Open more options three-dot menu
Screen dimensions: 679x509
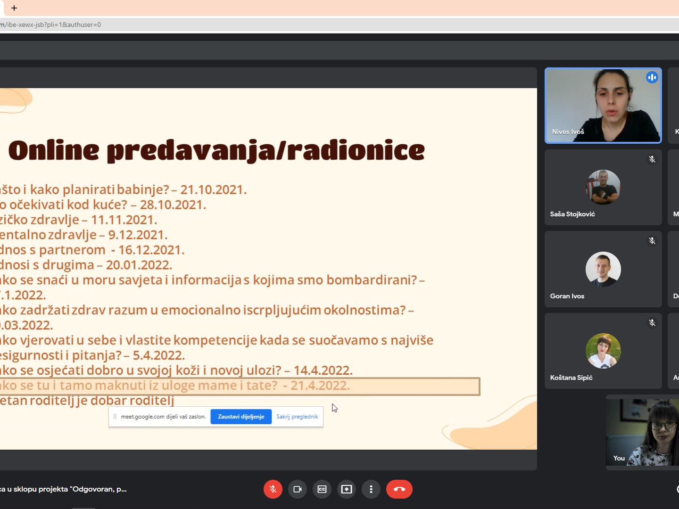(371, 489)
